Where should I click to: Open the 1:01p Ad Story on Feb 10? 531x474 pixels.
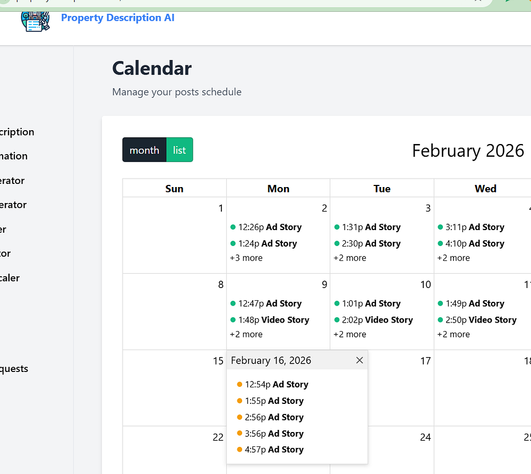[x=367, y=303]
